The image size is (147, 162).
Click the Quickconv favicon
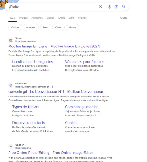coord(11,85)
